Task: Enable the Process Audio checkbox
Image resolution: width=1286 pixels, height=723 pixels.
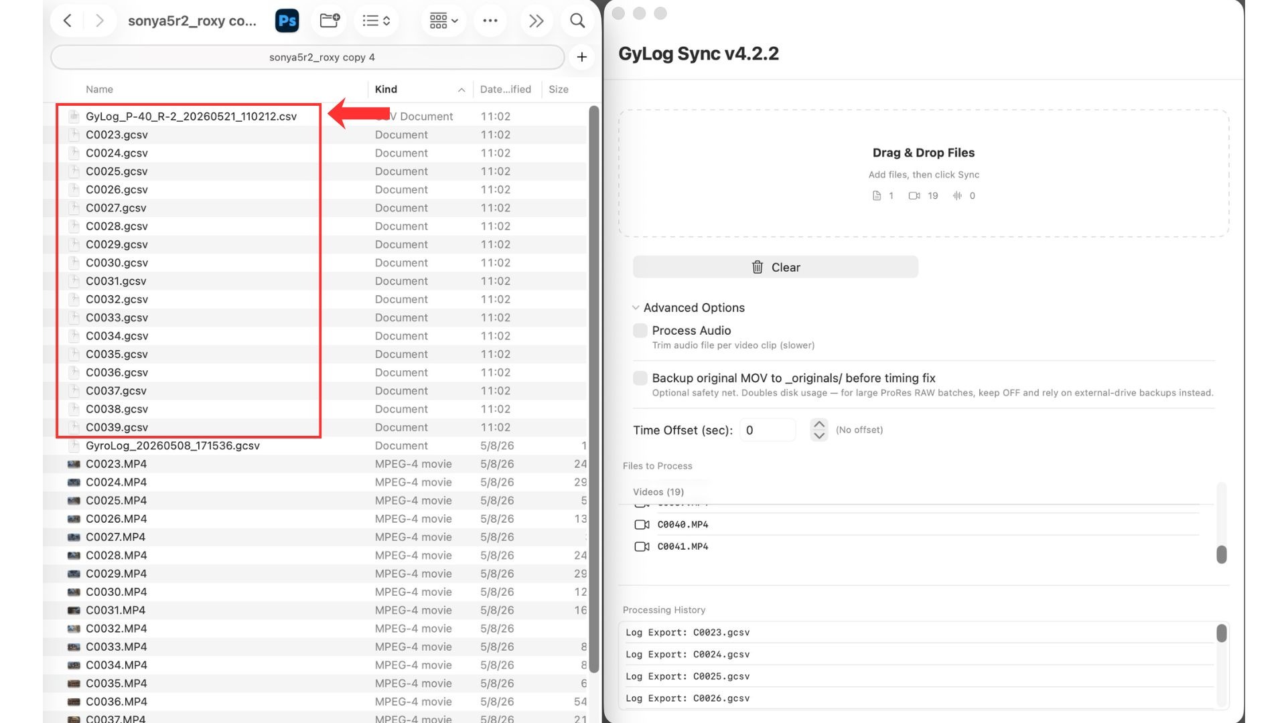Action: pyautogui.click(x=640, y=331)
